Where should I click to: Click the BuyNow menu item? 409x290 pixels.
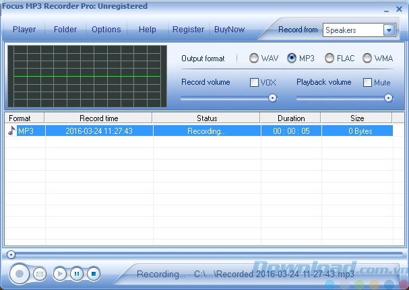(x=230, y=30)
